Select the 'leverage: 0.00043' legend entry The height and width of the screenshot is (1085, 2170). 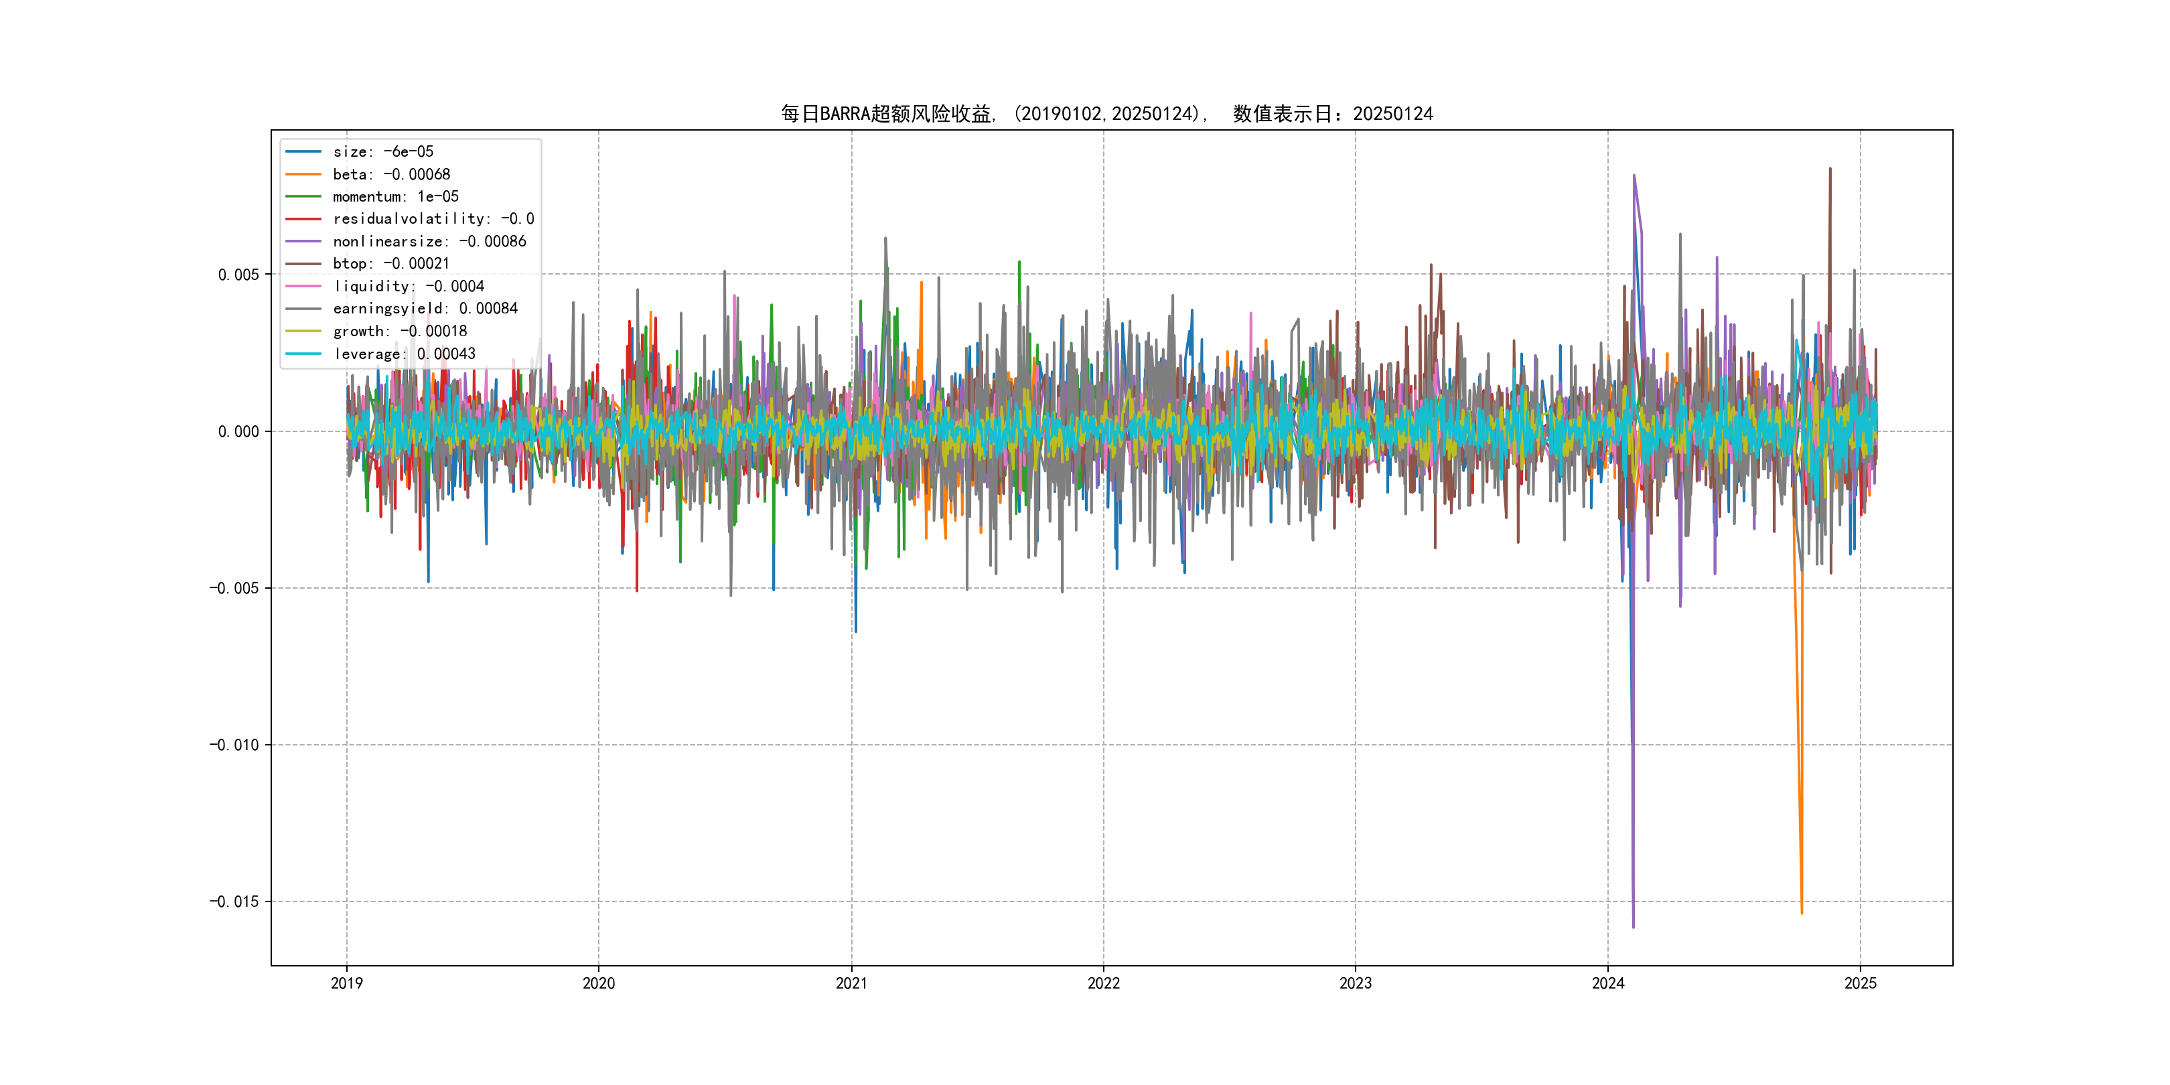click(x=405, y=354)
